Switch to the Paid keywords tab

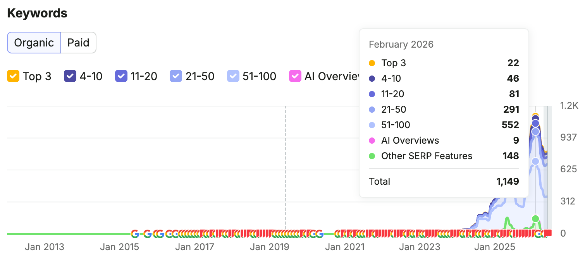point(79,43)
